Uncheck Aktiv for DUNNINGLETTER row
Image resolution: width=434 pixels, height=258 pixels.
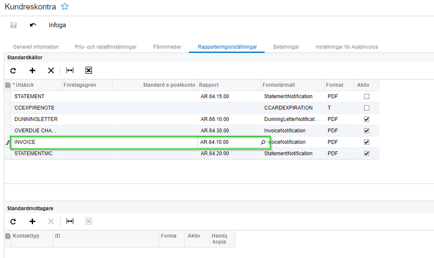click(x=367, y=119)
